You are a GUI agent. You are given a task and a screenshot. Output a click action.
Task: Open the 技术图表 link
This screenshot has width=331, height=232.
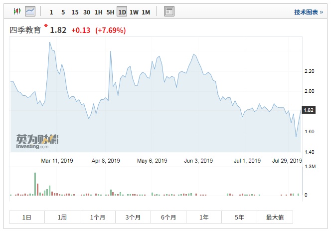[309, 12]
